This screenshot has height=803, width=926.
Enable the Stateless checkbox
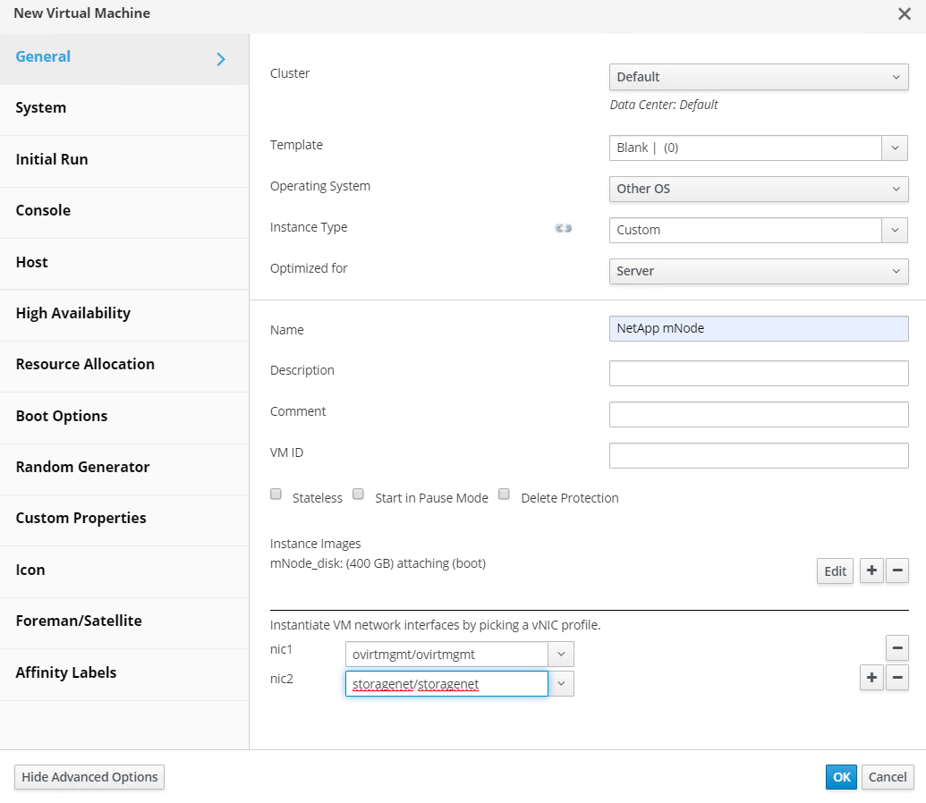276,494
